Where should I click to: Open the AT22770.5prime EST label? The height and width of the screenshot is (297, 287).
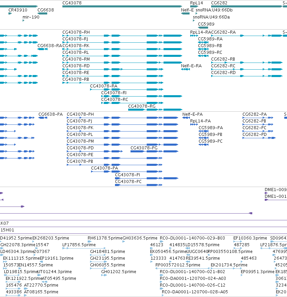pos(41,285)
